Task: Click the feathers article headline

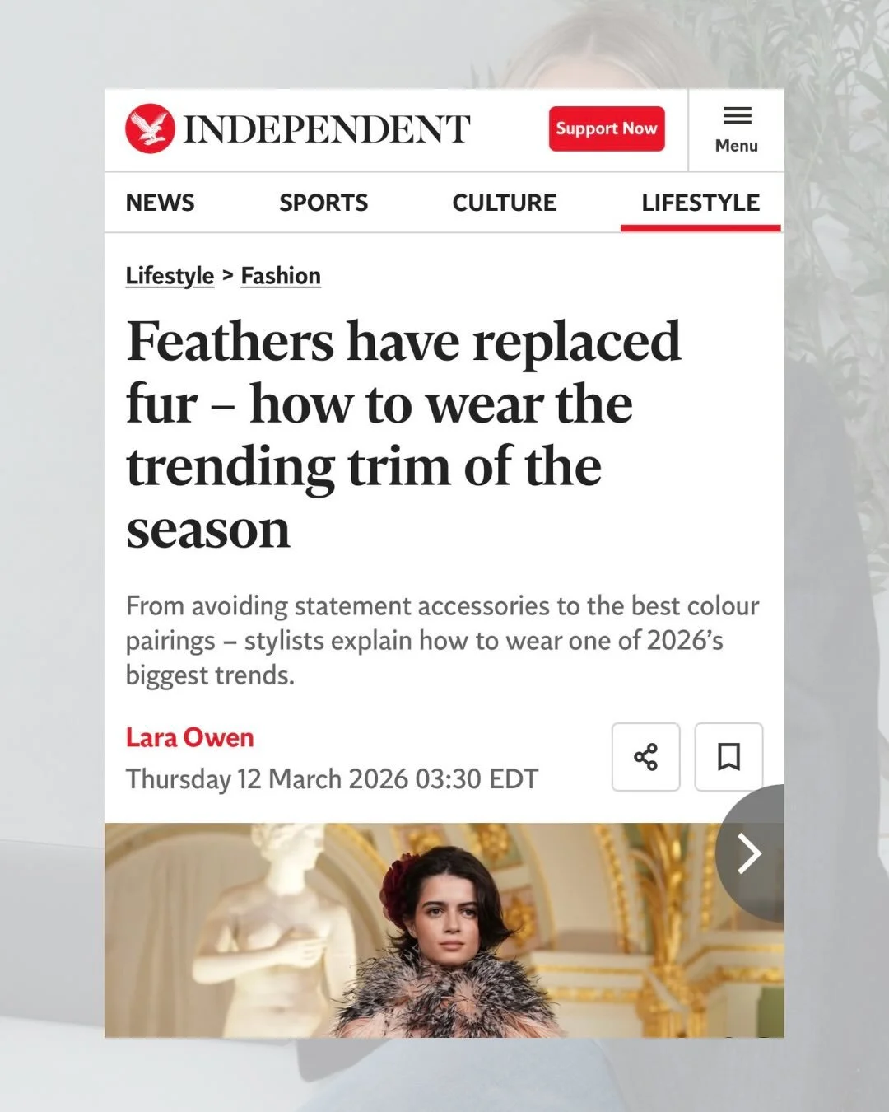Action: point(403,434)
